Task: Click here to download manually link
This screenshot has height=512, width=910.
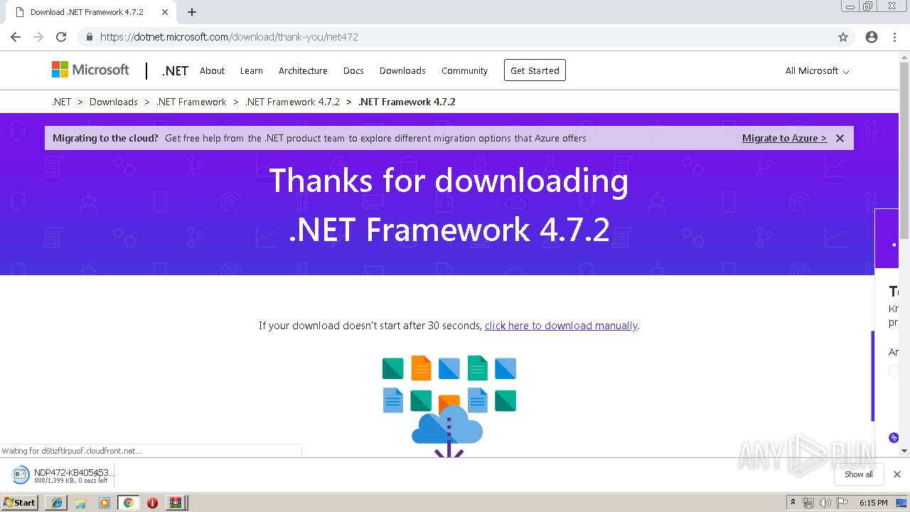Action: click(x=561, y=326)
